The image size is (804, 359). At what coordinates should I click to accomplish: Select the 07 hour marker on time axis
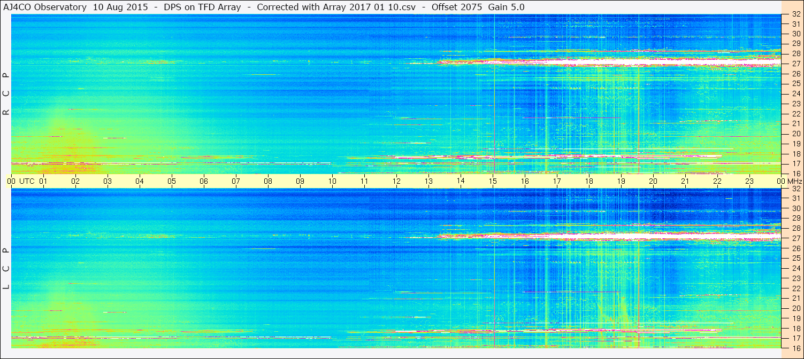coord(236,181)
